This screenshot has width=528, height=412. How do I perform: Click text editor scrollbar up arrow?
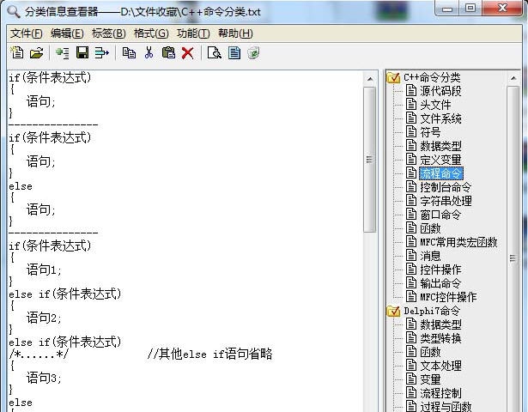pyautogui.click(x=370, y=79)
